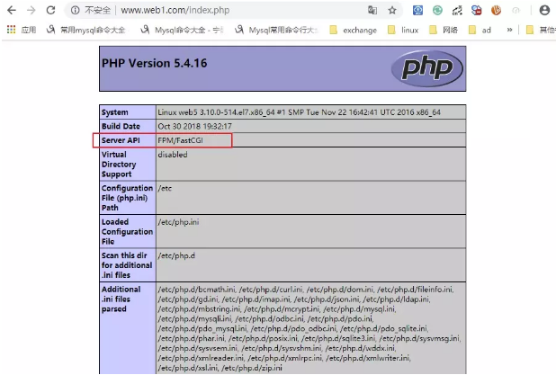Go forward to the next page
Image resolution: width=556 pixels, height=375 pixels.
click(31, 10)
